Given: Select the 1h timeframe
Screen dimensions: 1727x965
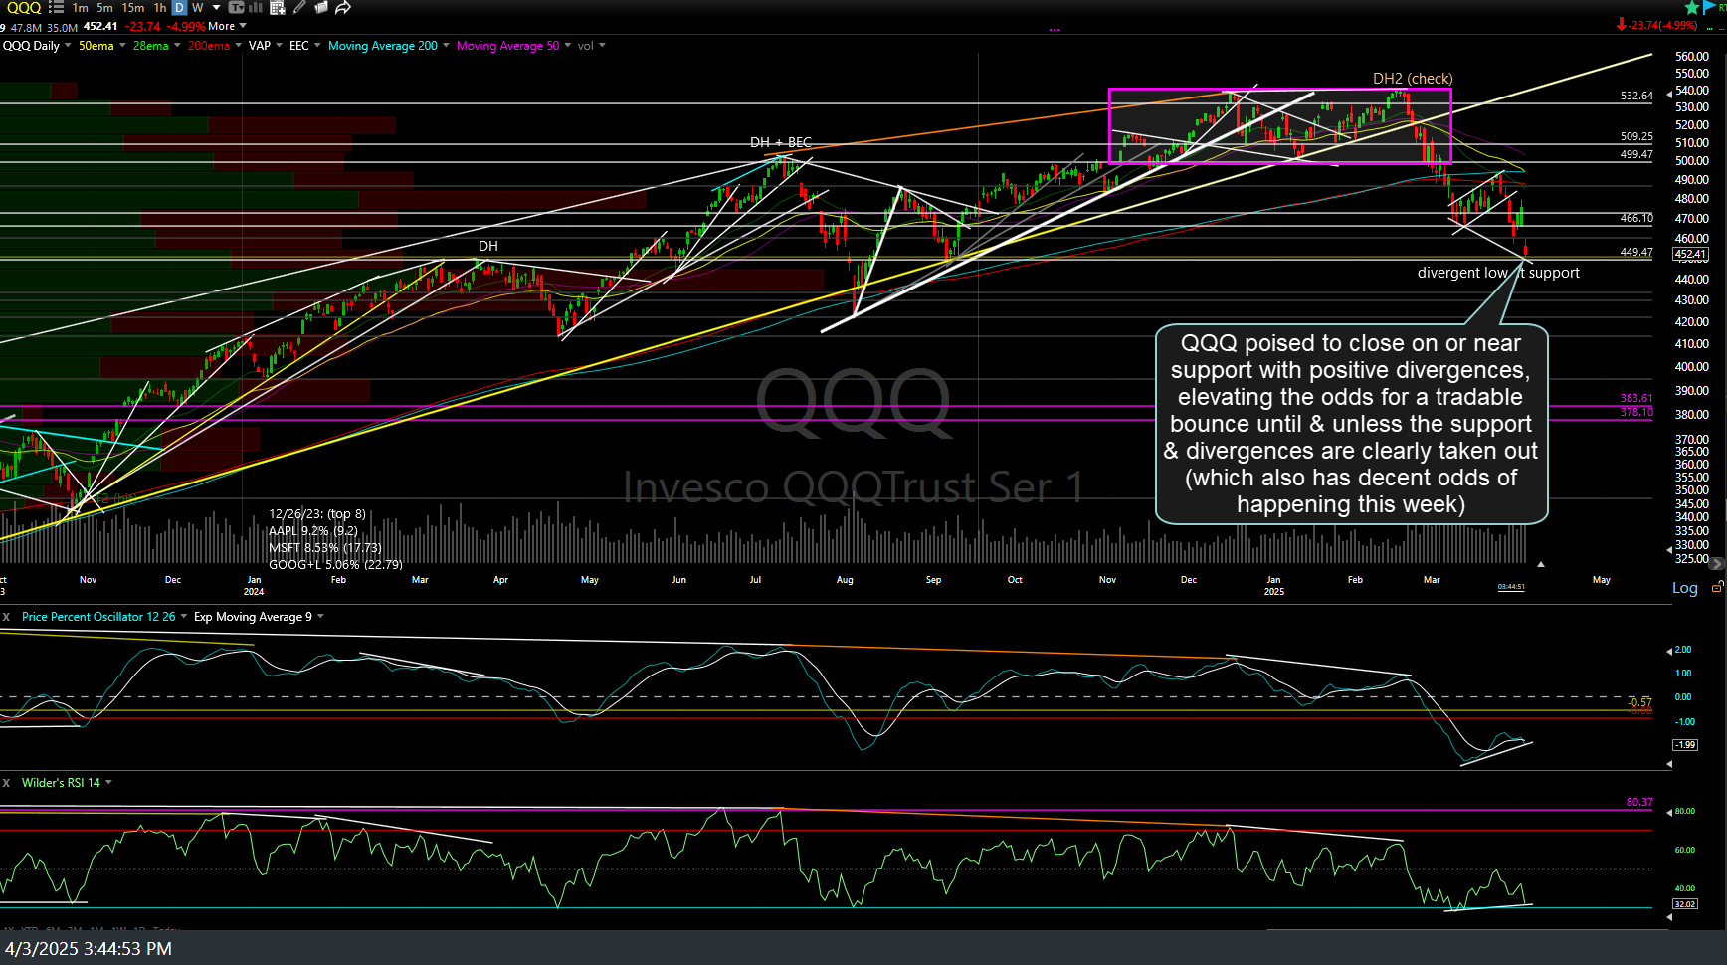Looking at the screenshot, I should pyautogui.click(x=160, y=7).
